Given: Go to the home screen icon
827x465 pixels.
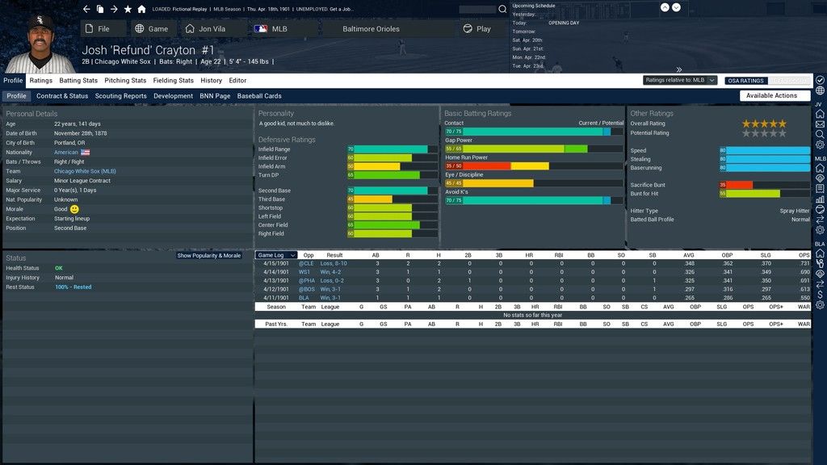Looking at the screenshot, I should pyautogui.click(x=141, y=9).
